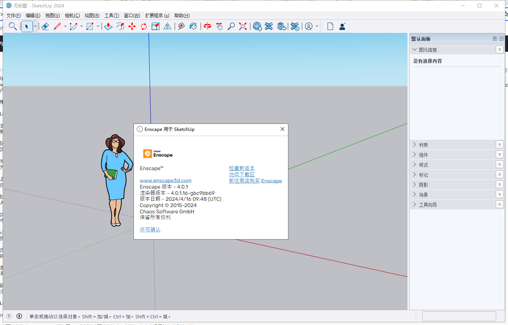Open the 扩展程序(x) menu
The width and height of the screenshot is (508, 325).
pyautogui.click(x=157, y=16)
